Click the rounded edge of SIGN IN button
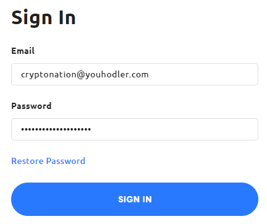The image size is (267, 224). [x=17, y=199]
